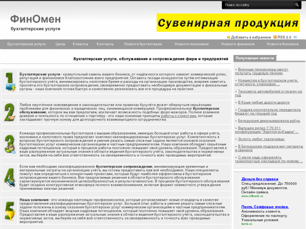Open news 'Белоруссия девальвировала рубль'

coord(269,121)
